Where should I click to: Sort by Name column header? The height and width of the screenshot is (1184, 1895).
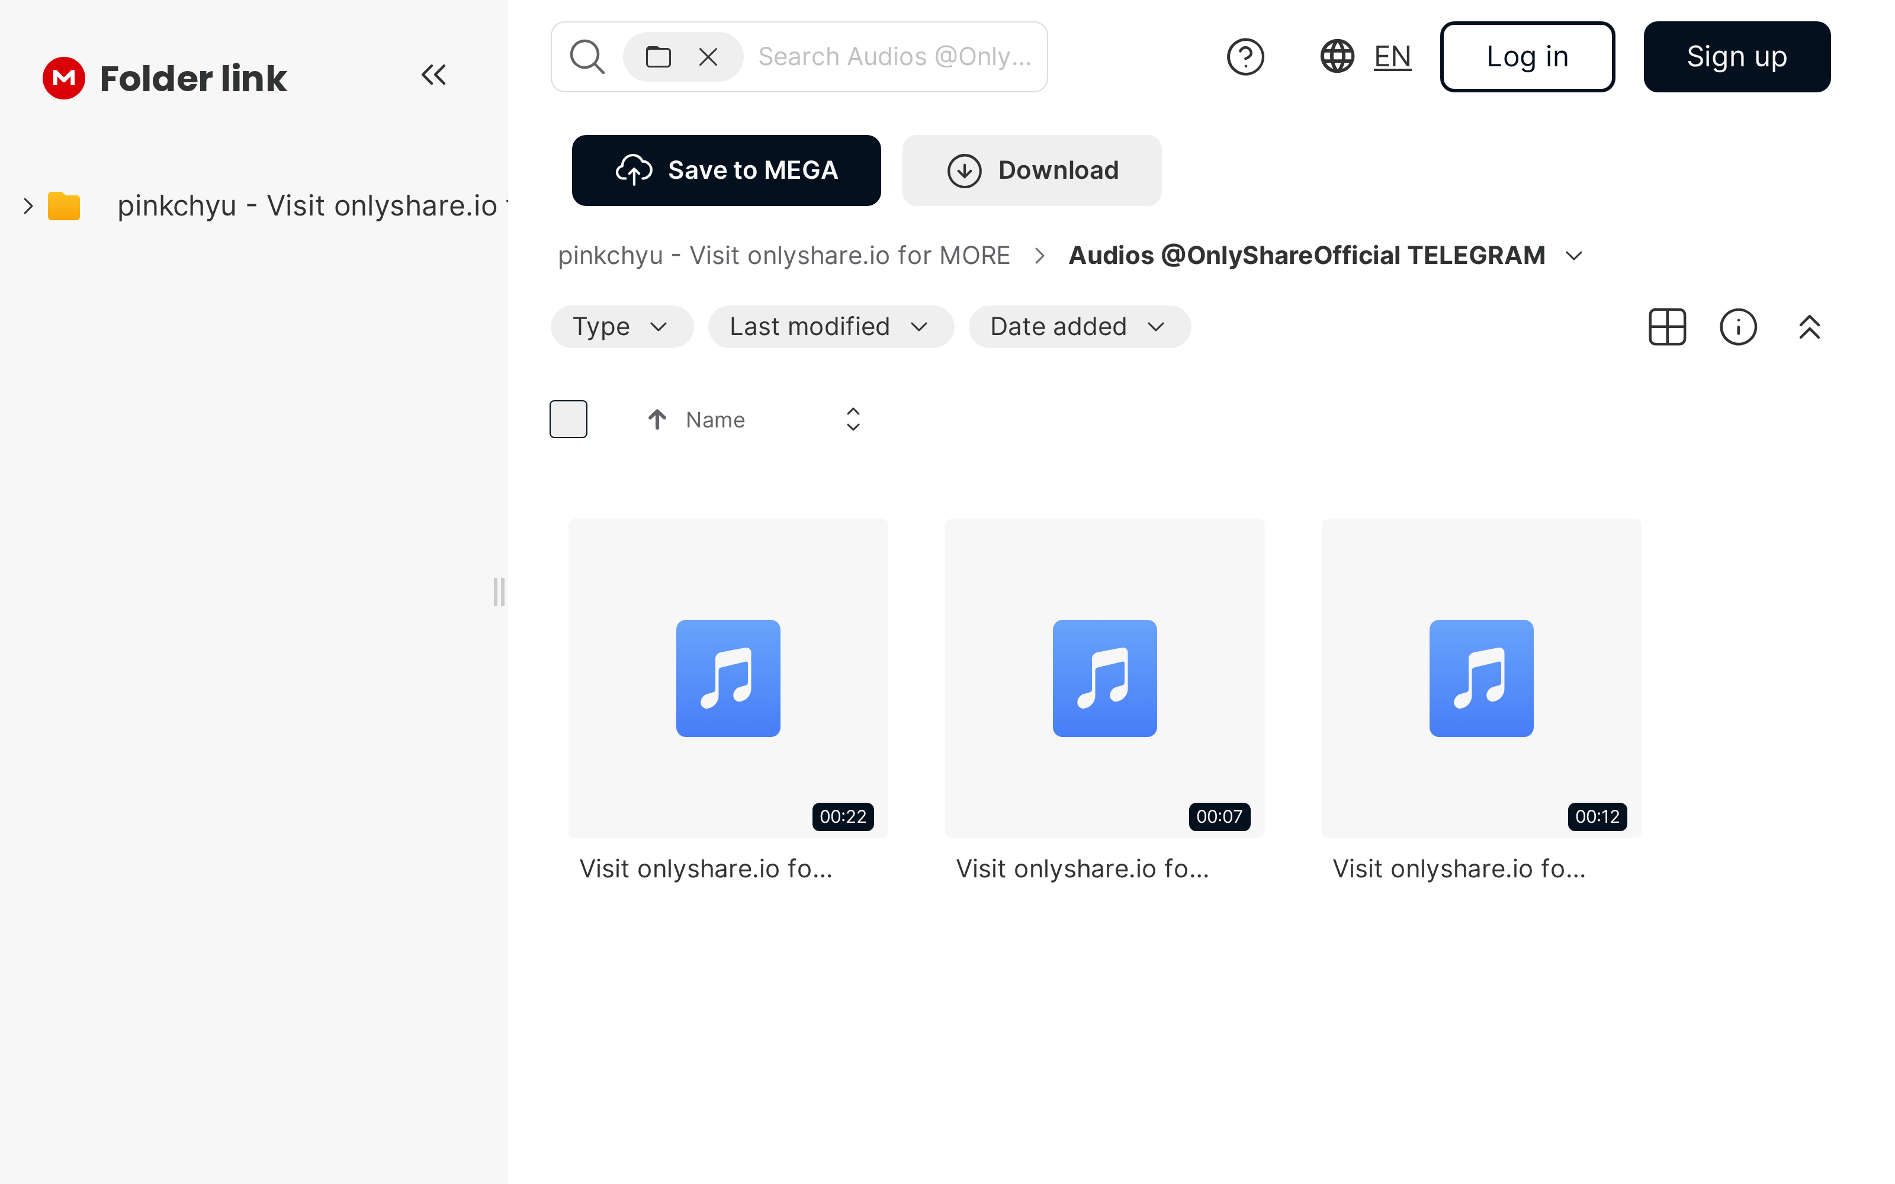pos(715,420)
